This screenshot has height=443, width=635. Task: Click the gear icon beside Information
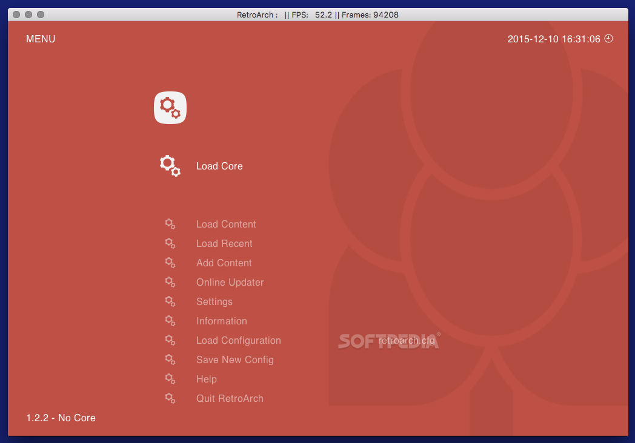click(170, 321)
